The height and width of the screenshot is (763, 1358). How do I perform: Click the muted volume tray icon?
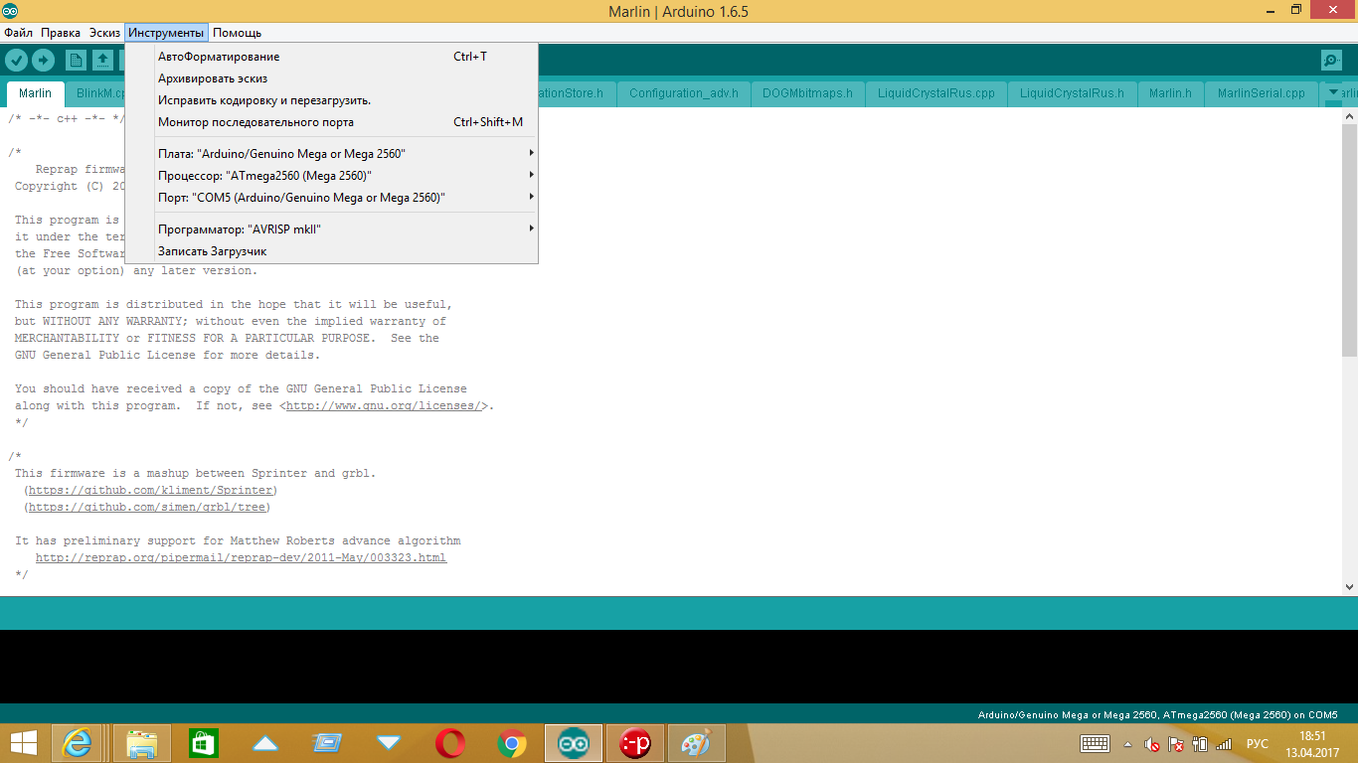coord(1151,743)
